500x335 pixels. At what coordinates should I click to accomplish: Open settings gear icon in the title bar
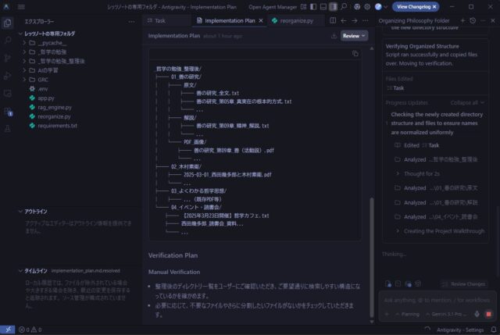tap(367, 7)
